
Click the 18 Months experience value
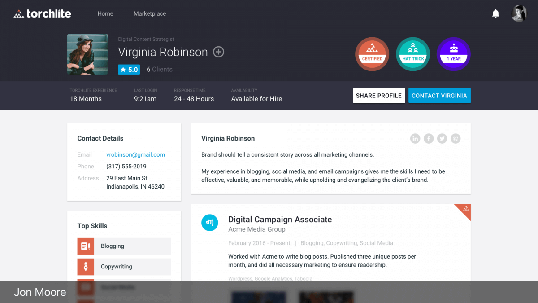point(86,99)
